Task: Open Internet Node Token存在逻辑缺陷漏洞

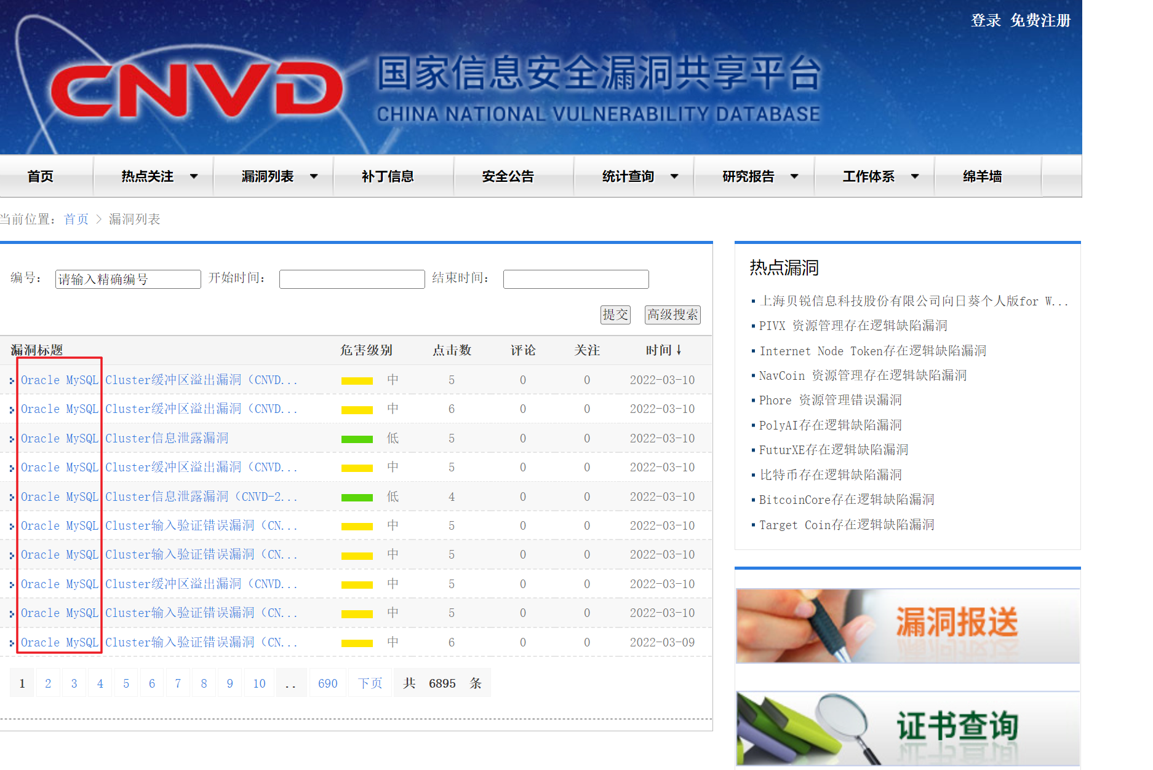Action: click(873, 351)
